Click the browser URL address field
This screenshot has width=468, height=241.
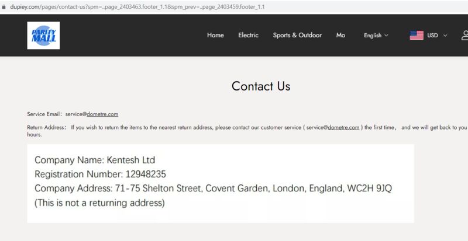137,7
